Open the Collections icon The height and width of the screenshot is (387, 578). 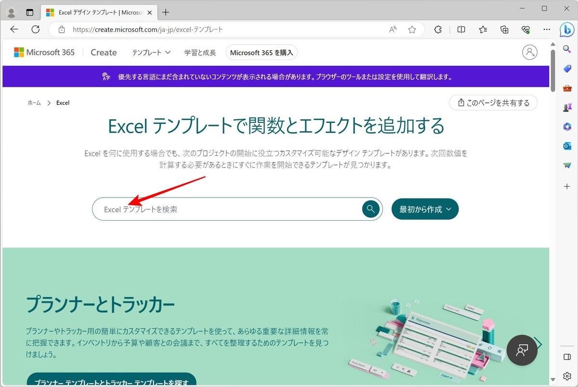[504, 29]
